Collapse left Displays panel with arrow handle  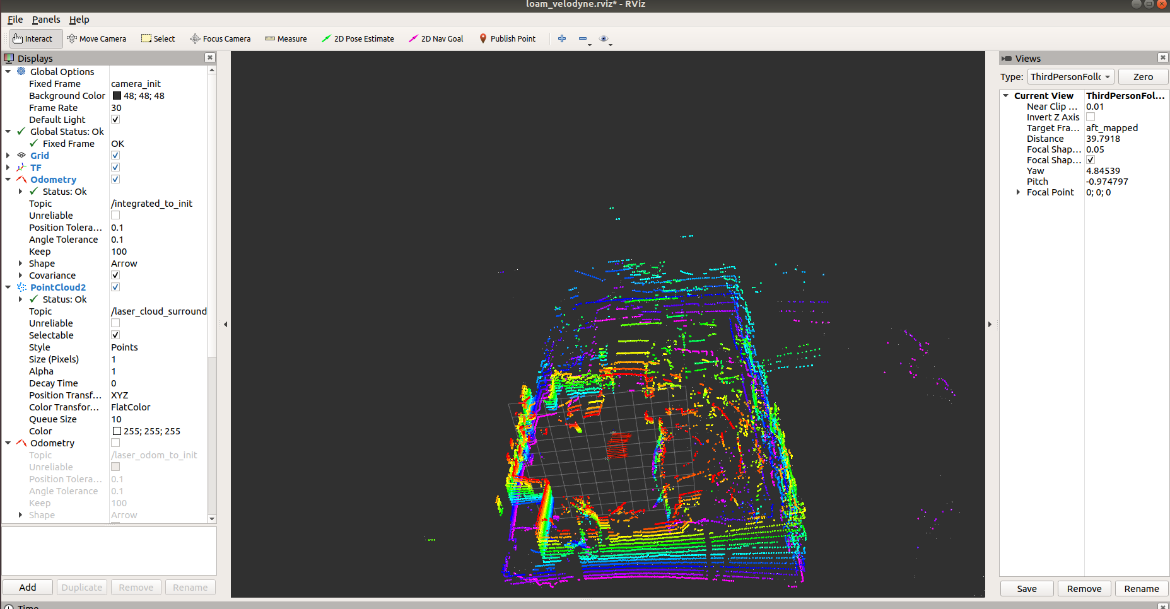tap(225, 324)
